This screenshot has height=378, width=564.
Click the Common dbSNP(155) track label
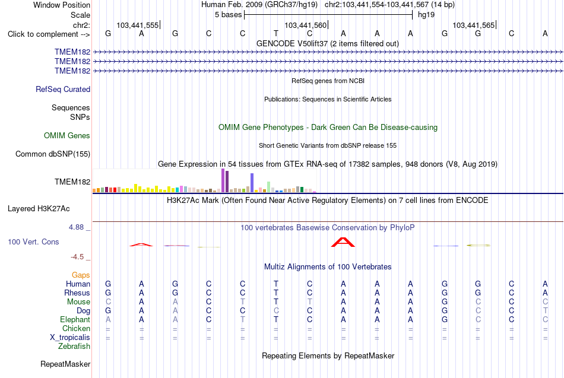tap(53, 154)
